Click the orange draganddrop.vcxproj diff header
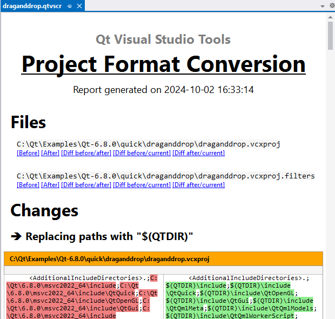 (x=163, y=259)
